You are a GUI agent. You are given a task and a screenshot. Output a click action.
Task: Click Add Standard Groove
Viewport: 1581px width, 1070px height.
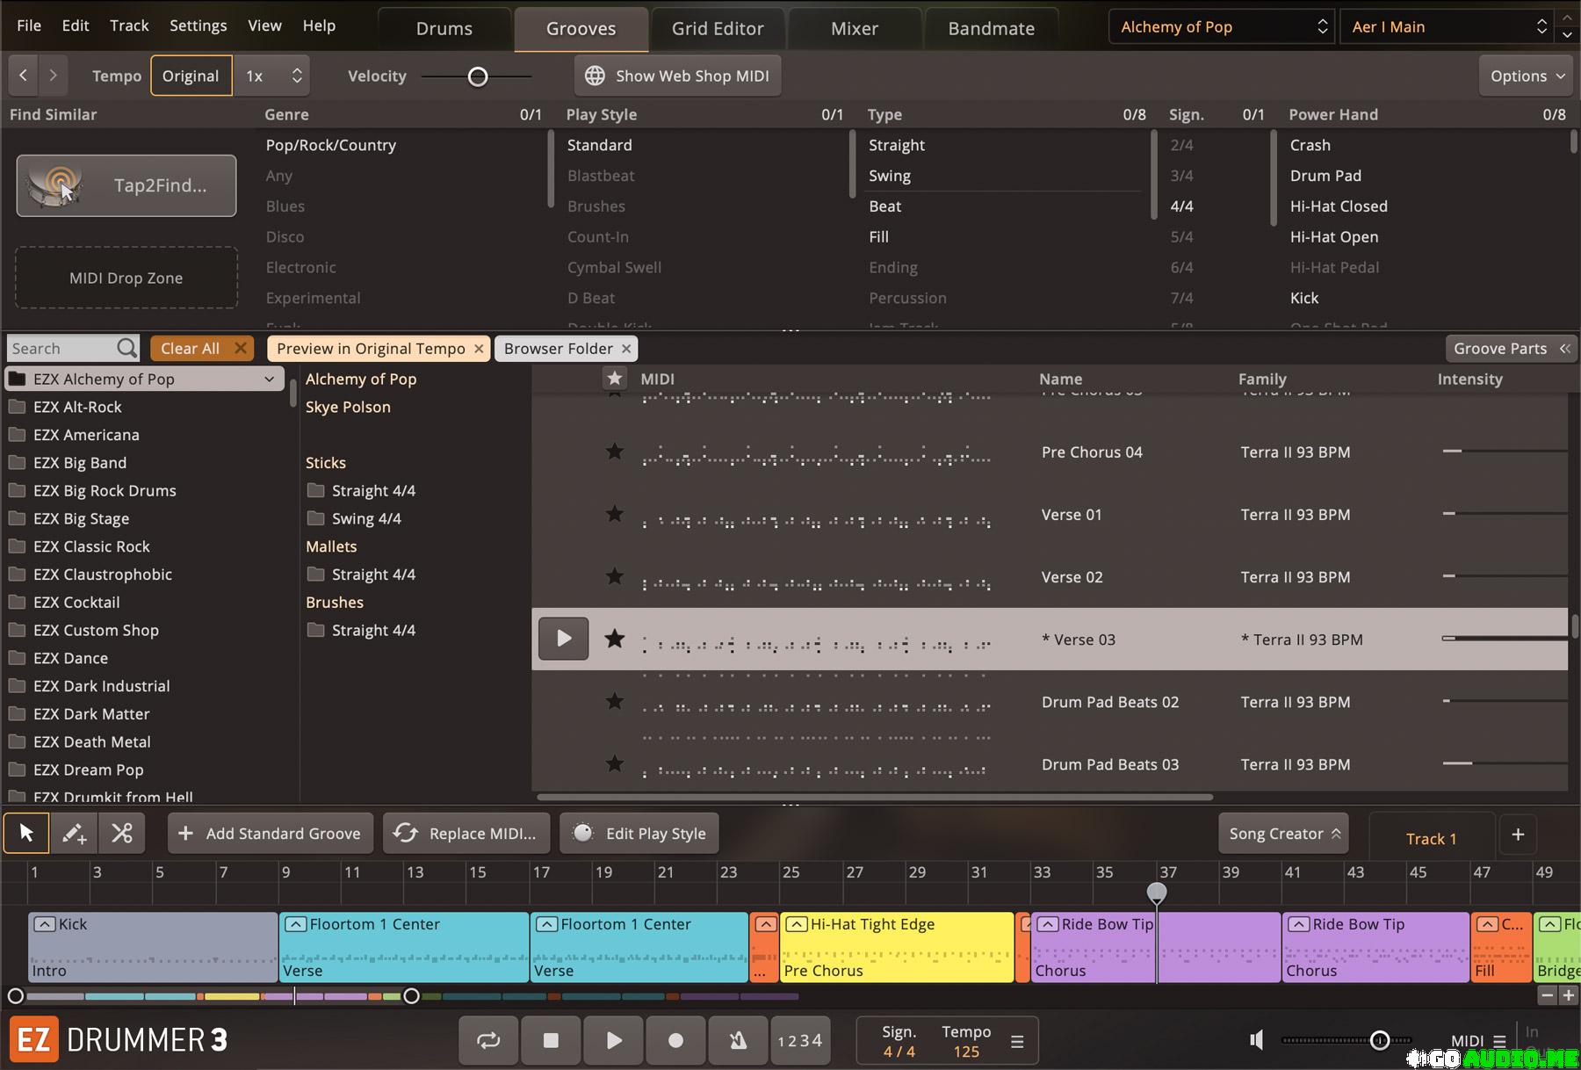(x=271, y=833)
